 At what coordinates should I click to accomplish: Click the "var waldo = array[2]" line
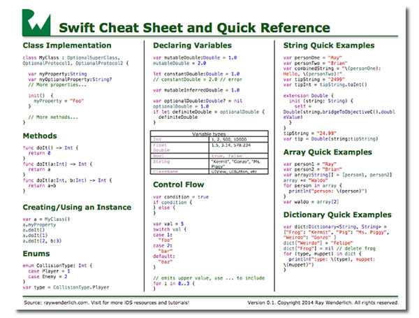311,202
